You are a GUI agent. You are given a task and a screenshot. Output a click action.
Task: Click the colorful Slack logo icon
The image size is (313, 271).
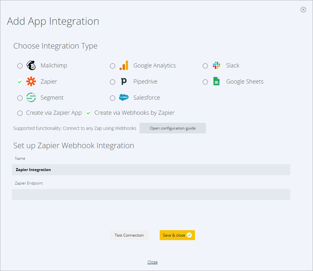[216, 65]
